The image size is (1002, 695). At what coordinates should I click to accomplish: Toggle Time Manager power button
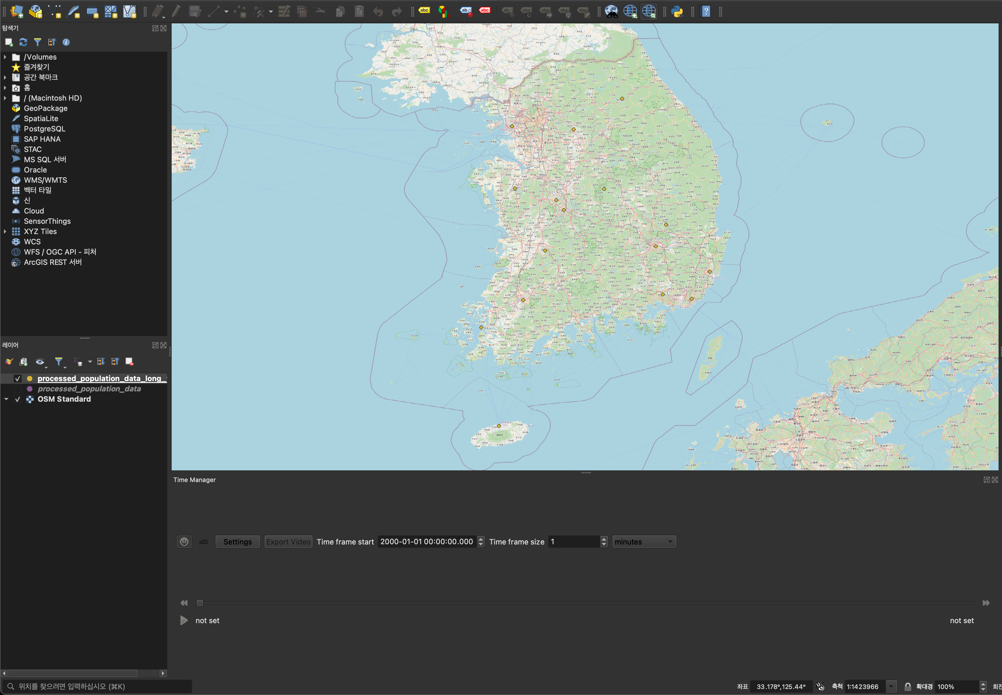coord(184,541)
